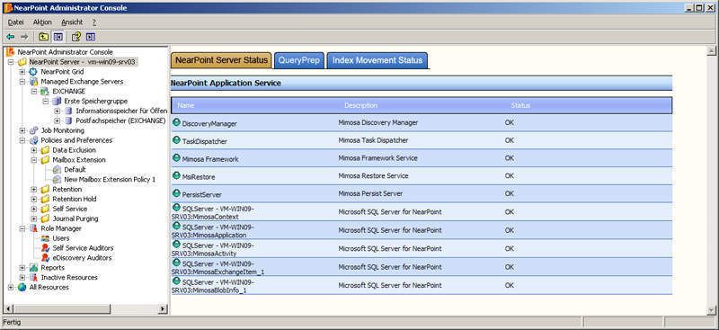Click the Up one level folder icon

point(43,37)
